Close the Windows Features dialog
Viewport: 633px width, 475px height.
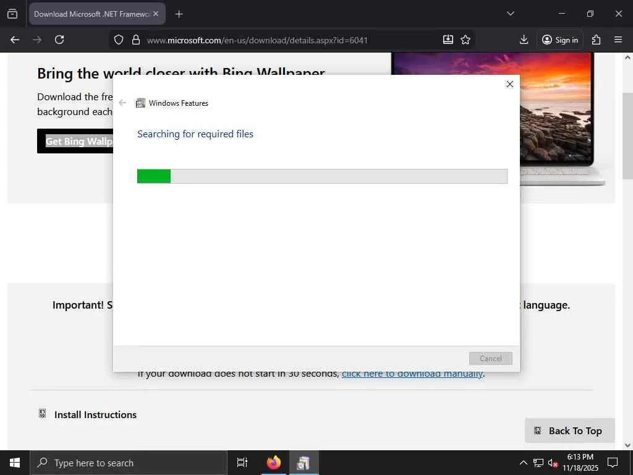point(510,84)
